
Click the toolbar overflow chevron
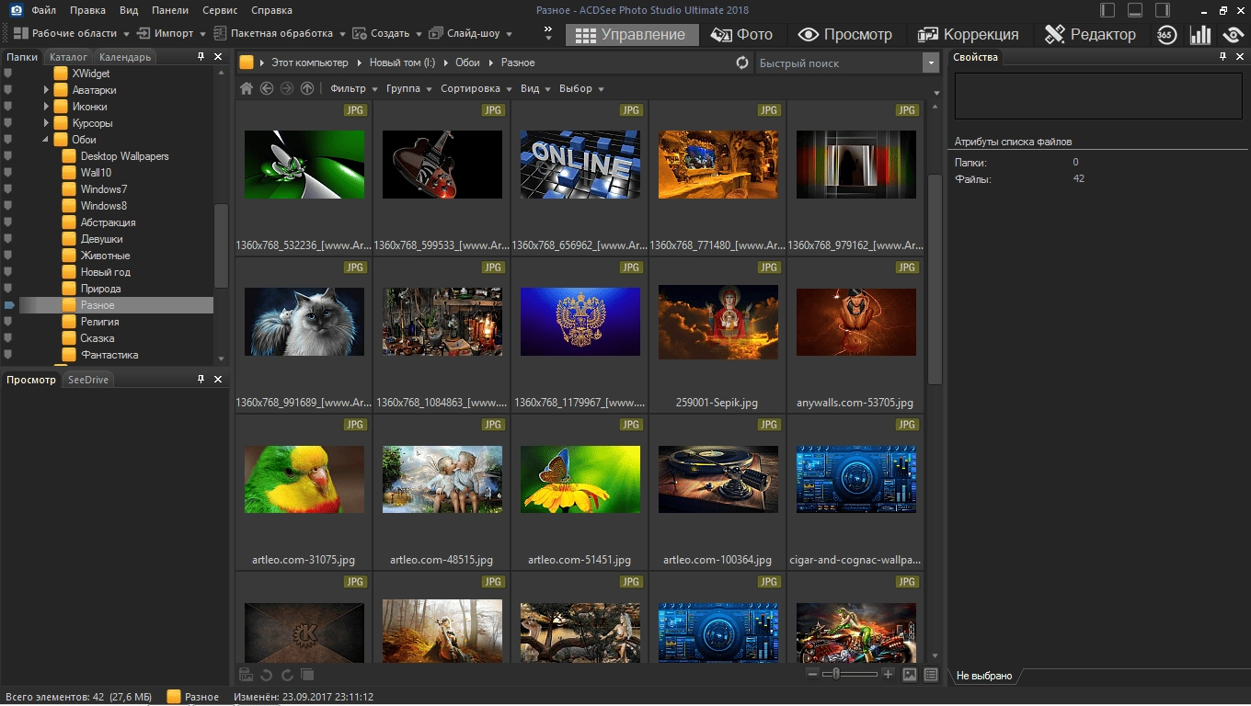(548, 34)
